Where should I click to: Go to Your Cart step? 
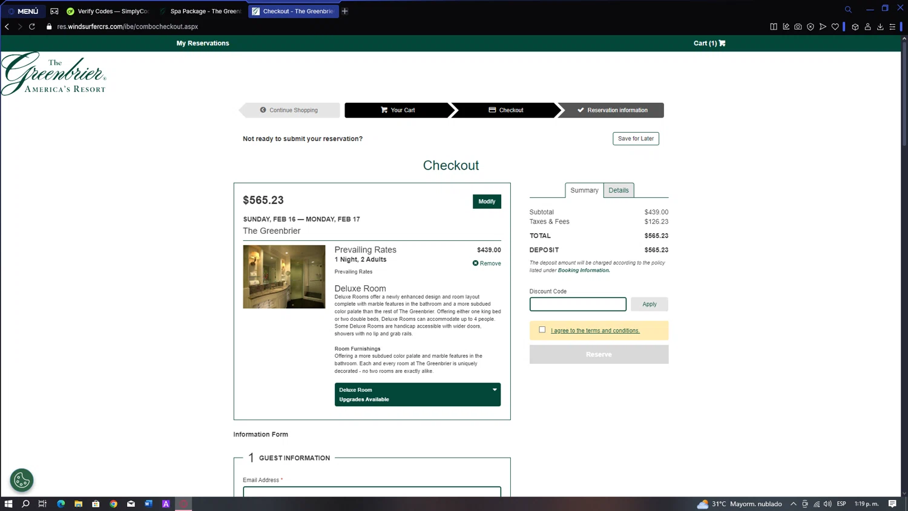398,110
